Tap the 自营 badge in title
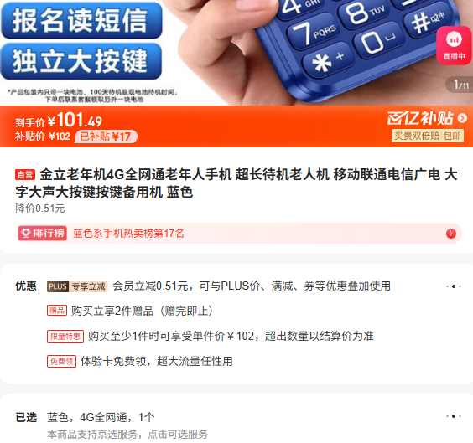The image size is (473, 443). [25, 175]
